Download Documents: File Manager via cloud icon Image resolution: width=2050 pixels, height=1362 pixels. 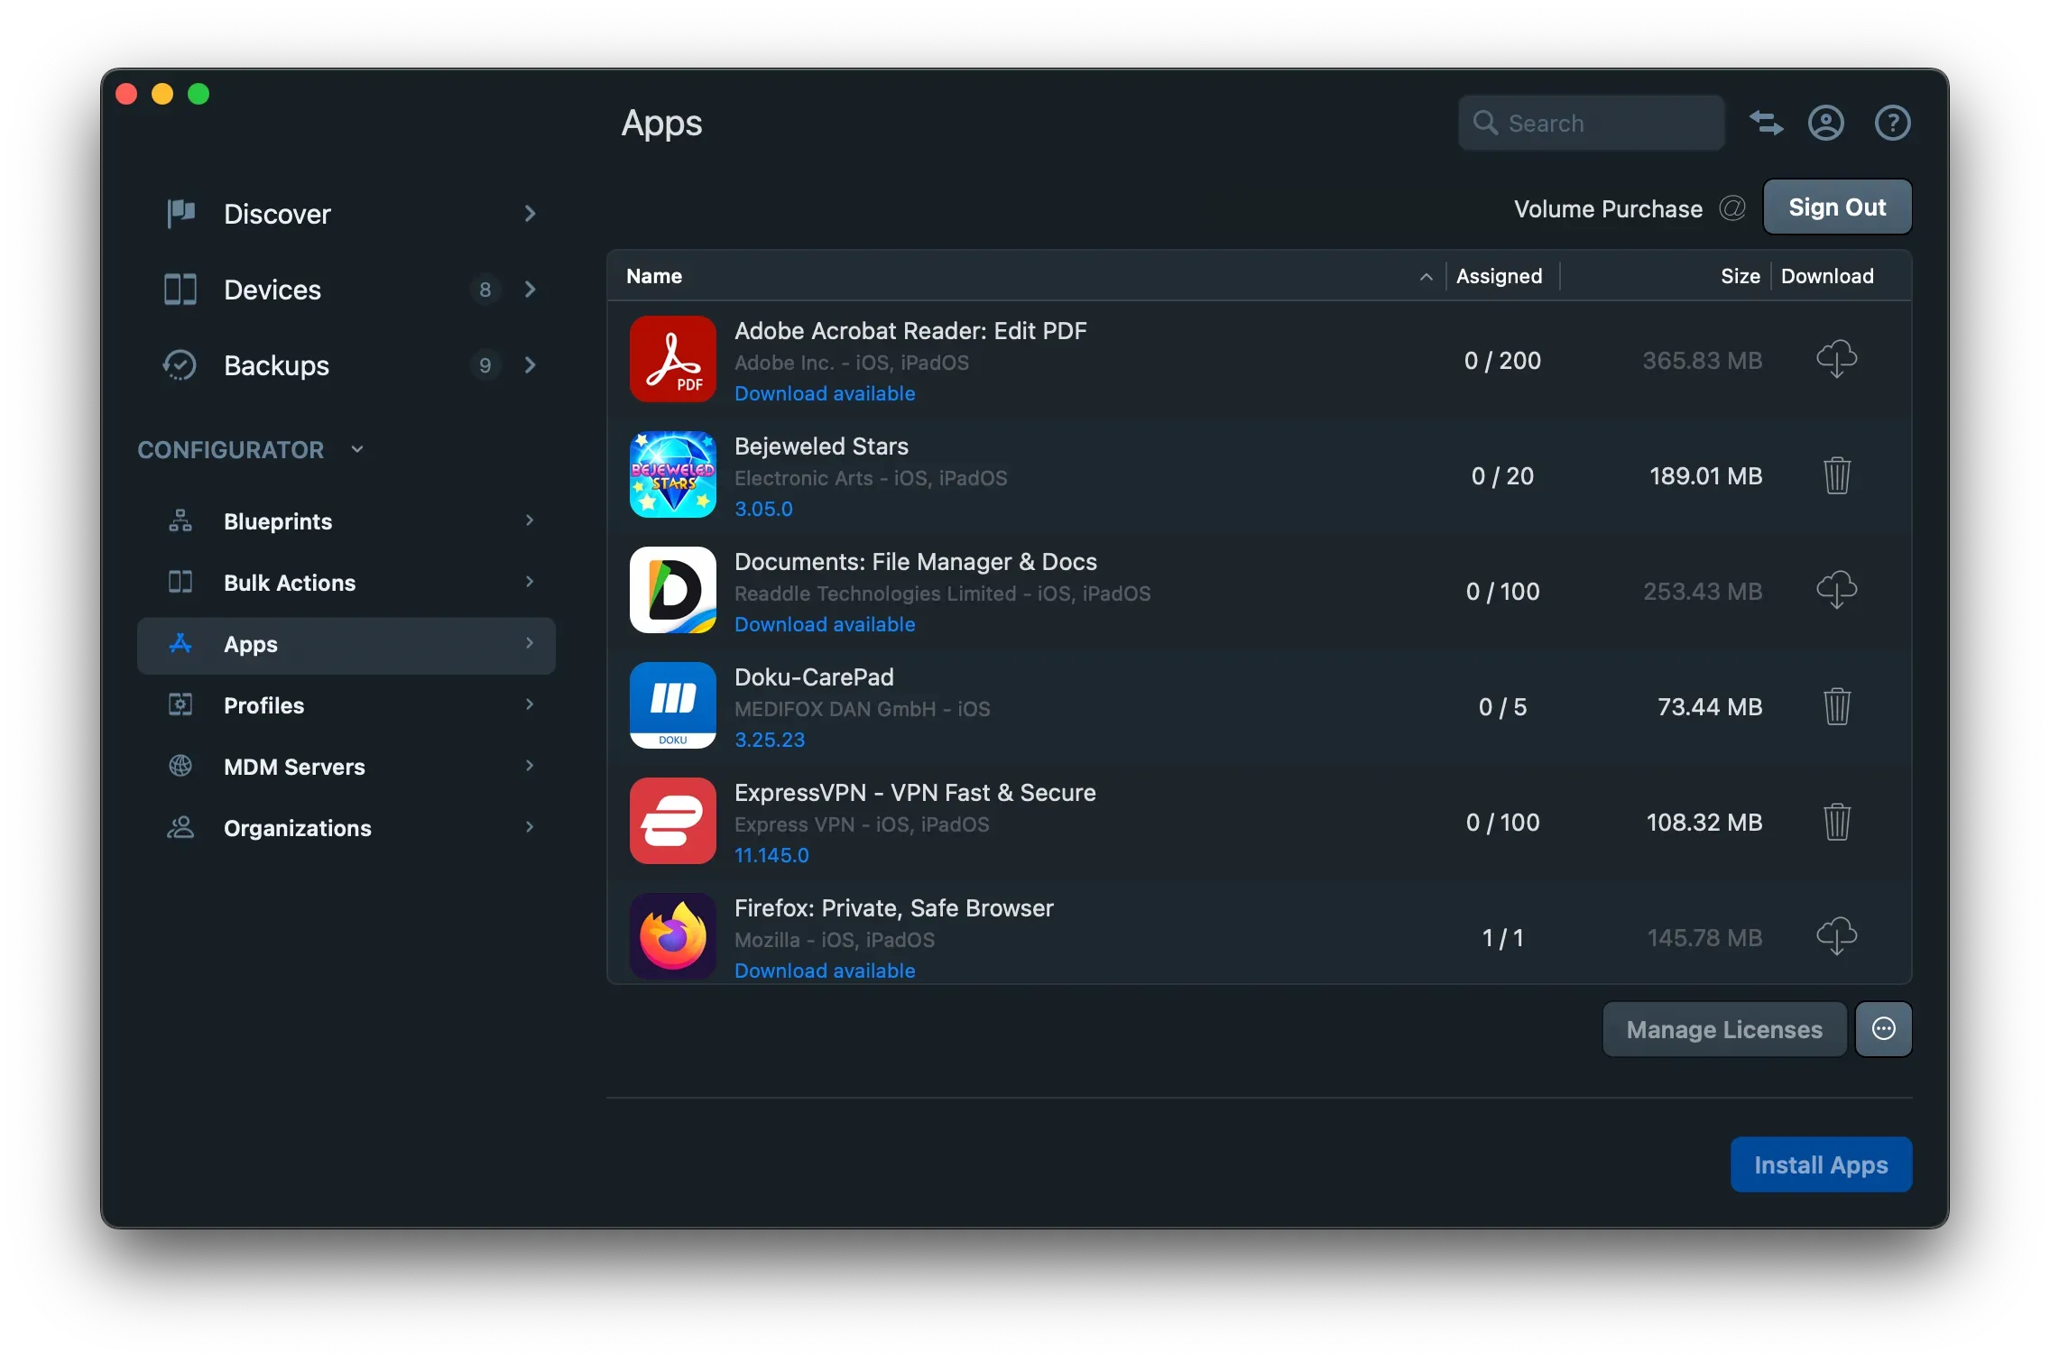(1838, 590)
